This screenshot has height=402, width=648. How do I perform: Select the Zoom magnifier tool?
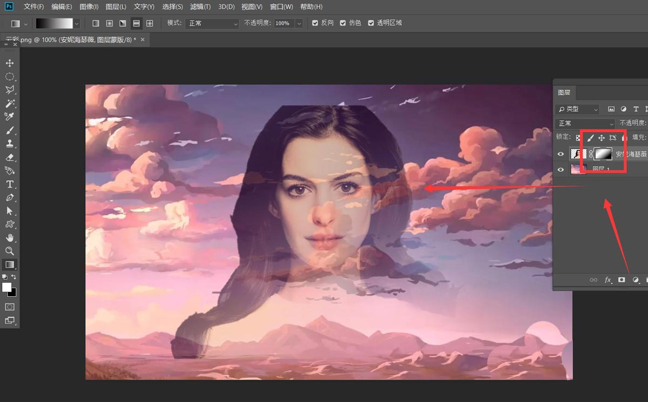10,251
